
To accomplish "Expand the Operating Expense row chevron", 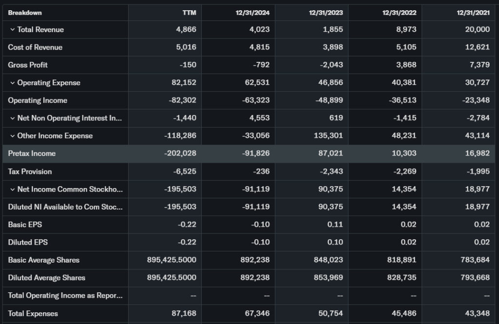I will [12, 83].
